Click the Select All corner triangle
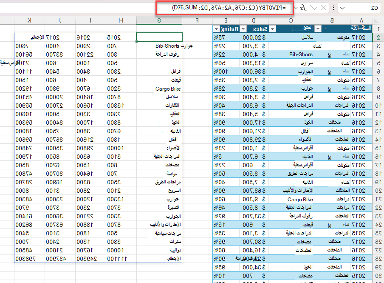The height and width of the screenshot is (283, 384). [x=376, y=20]
